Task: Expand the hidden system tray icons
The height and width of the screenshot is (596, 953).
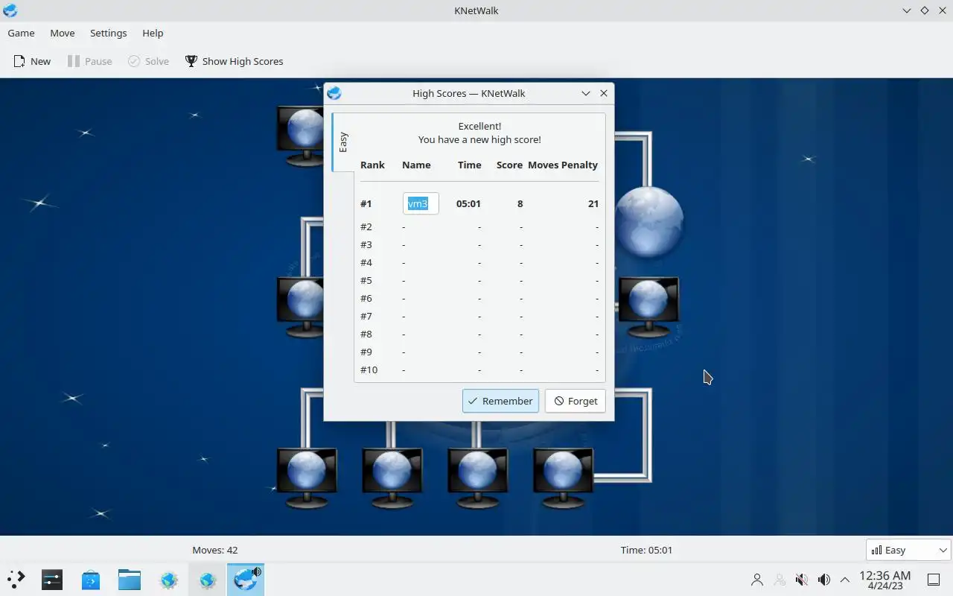Action: pos(845,580)
